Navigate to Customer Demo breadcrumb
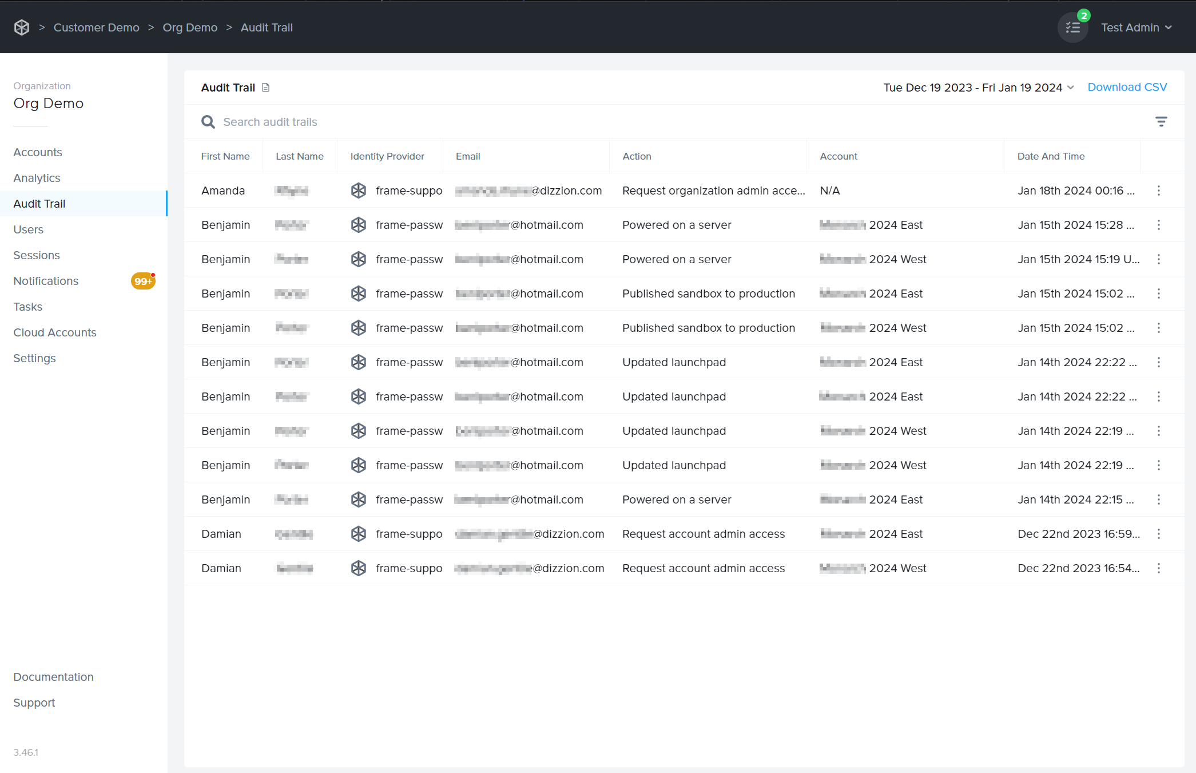The image size is (1196, 773). coord(96,27)
